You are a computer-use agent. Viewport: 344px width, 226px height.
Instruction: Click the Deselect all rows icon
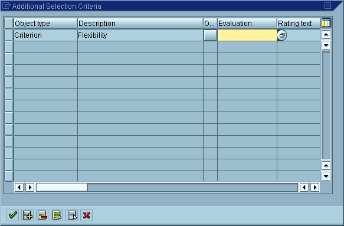[x=72, y=215]
